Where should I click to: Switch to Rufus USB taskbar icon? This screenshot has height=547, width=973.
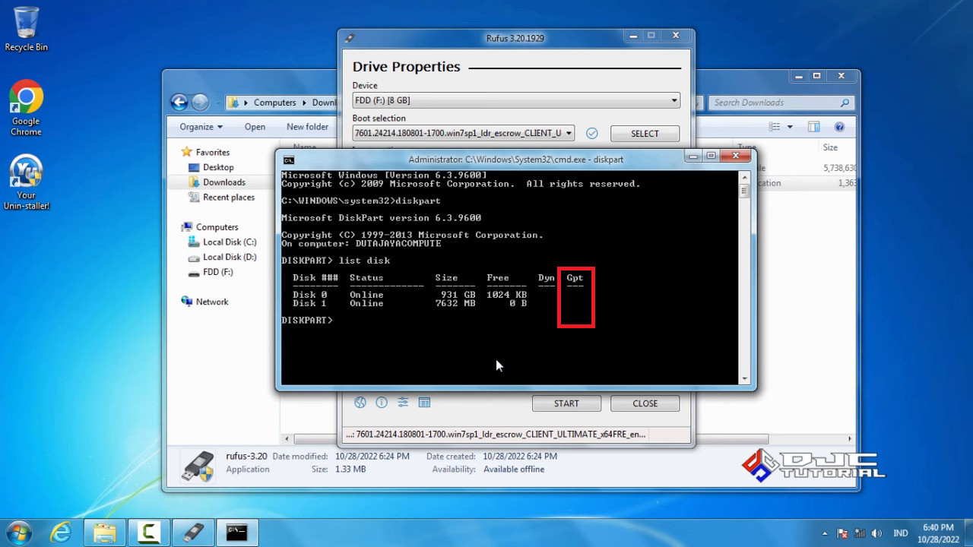[x=192, y=533]
